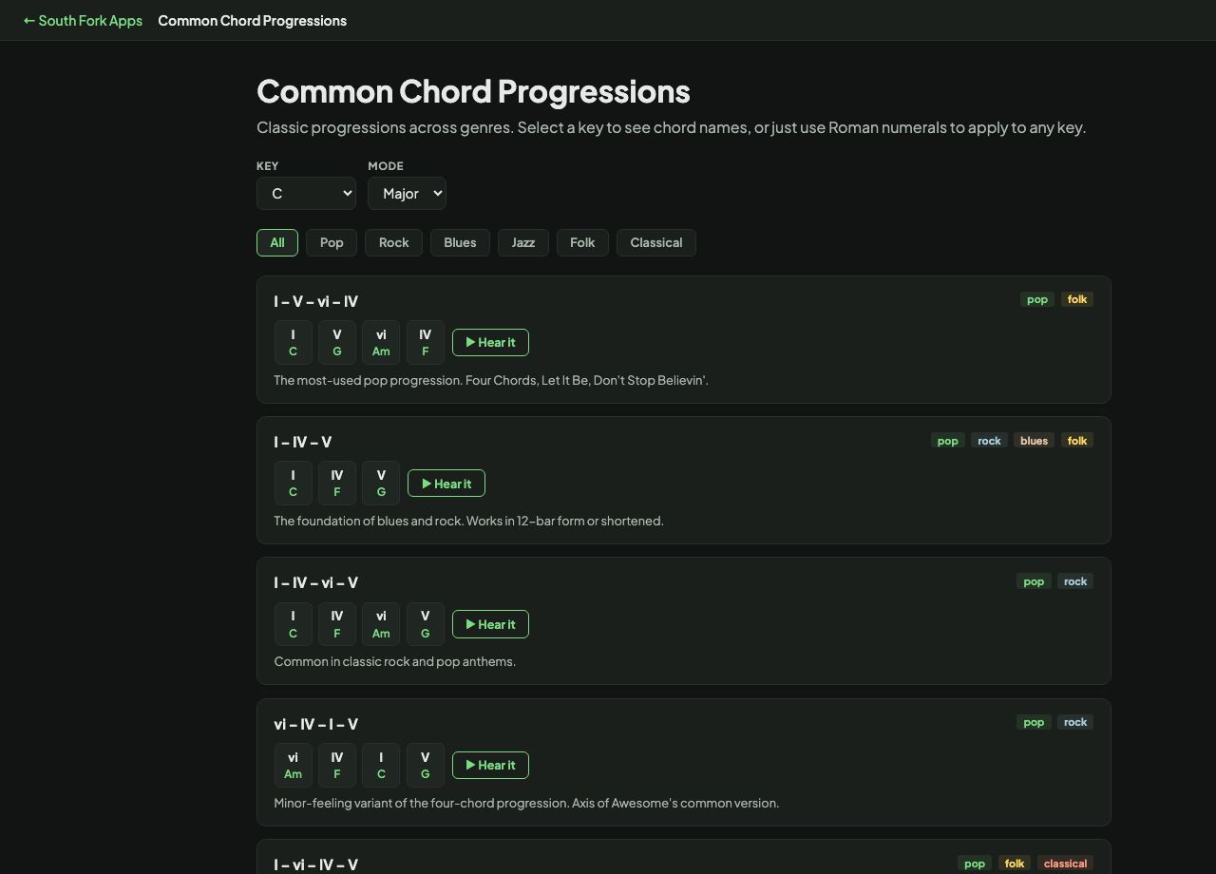Screen dimensions: 1216x874
Task: Click 'The foundation of blues and rock' description
Action: pyautogui.click(x=468, y=521)
